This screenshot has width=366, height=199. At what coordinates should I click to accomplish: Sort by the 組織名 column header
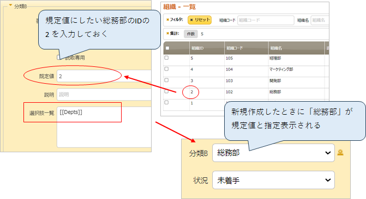(296, 48)
